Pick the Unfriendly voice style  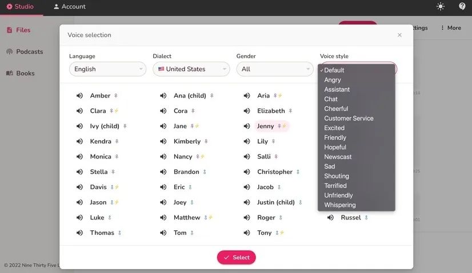pyautogui.click(x=357, y=195)
